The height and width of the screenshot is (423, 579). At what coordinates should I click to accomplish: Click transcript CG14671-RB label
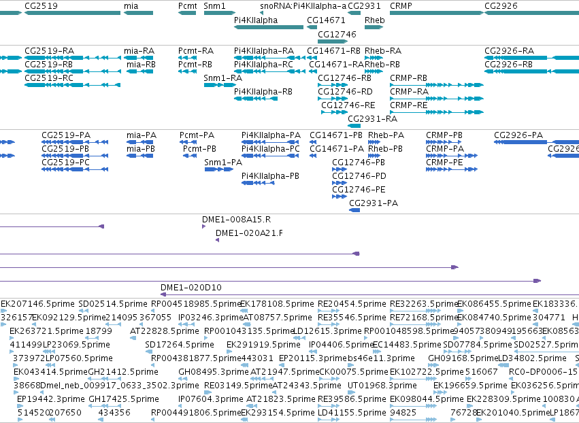coord(334,51)
